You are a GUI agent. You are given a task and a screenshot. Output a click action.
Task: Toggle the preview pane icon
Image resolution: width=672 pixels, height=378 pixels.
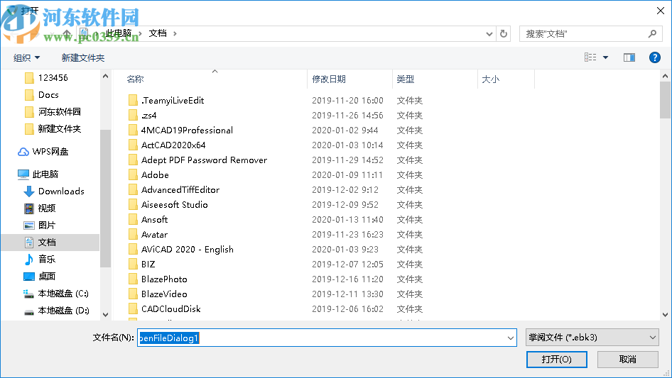[629, 57]
